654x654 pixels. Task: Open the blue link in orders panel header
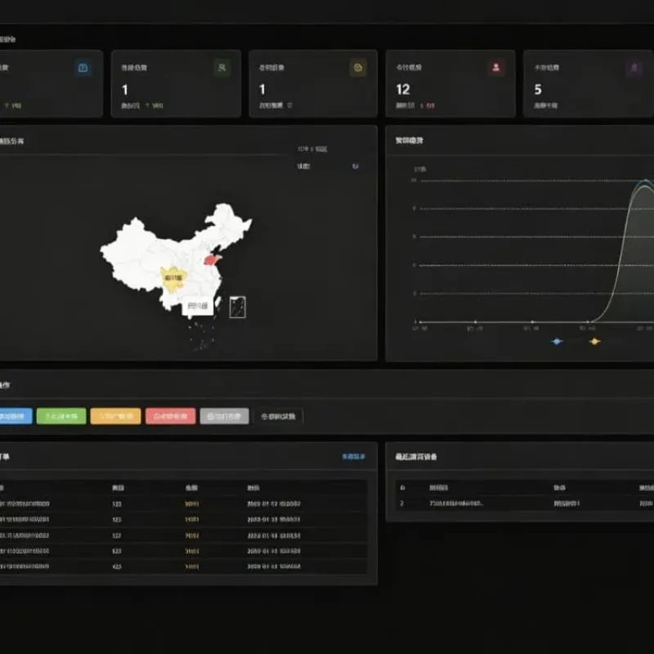pos(353,457)
